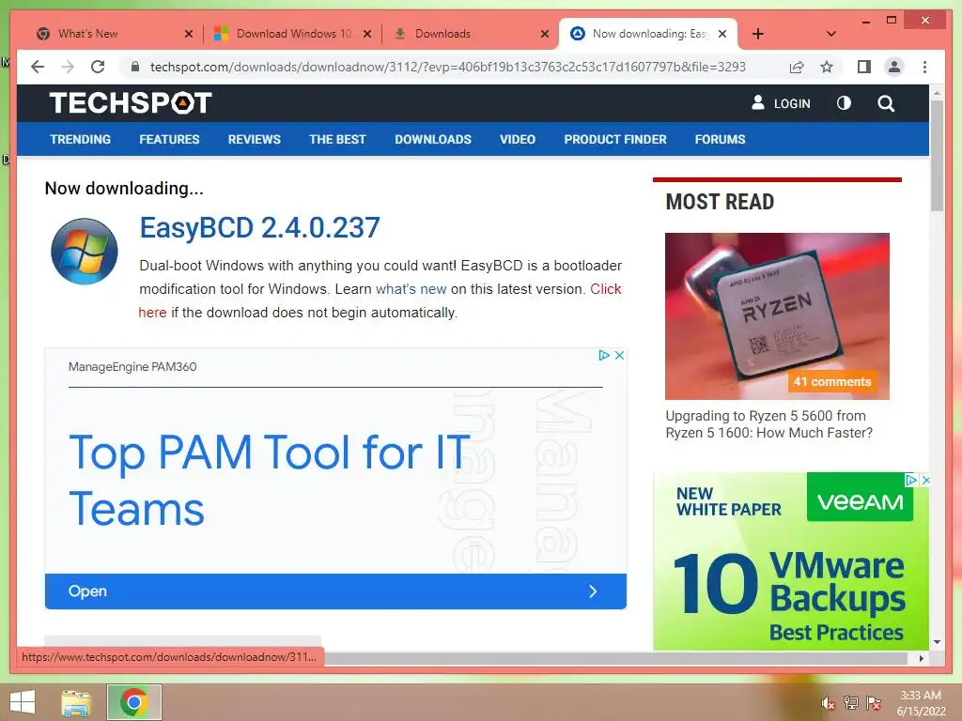Click the scroll down arrow
The image size is (962, 721).
click(937, 642)
